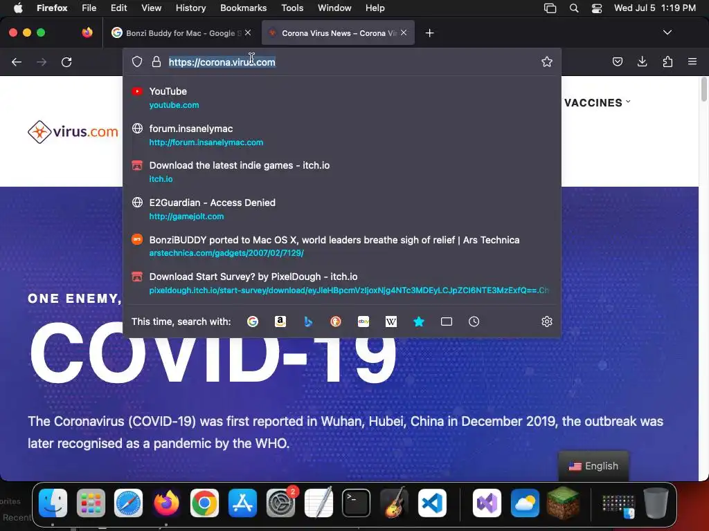Open GarageBand from the Dock
Image resolution: width=709 pixels, height=531 pixels.
pos(394,503)
